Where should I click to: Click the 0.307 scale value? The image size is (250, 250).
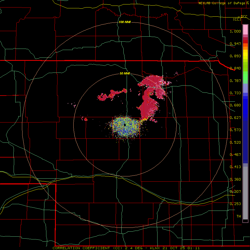point(235,192)
